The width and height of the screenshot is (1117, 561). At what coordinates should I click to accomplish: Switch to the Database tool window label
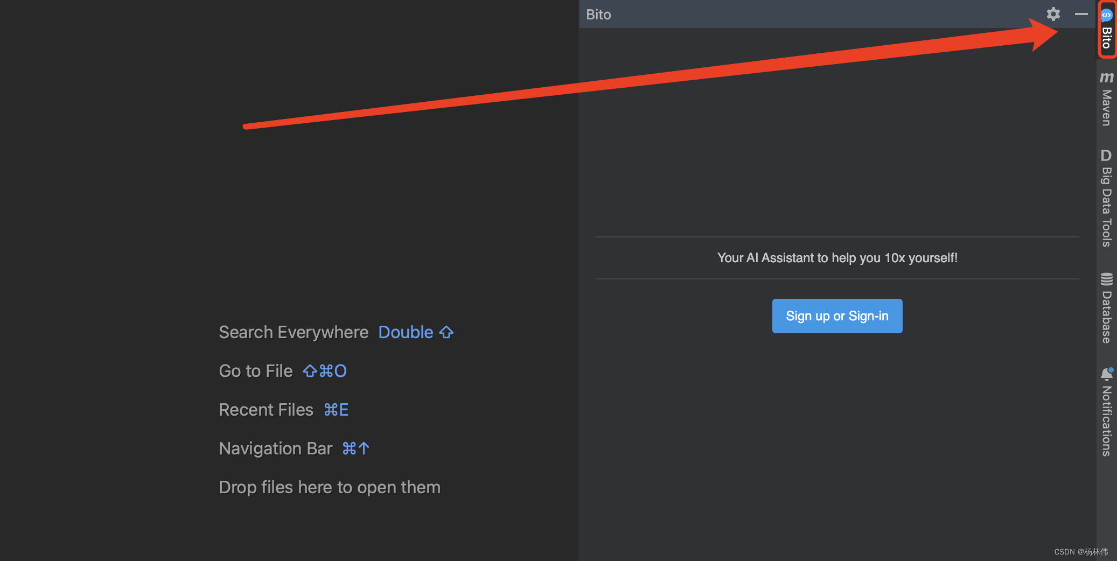click(x=1107, y=318)
